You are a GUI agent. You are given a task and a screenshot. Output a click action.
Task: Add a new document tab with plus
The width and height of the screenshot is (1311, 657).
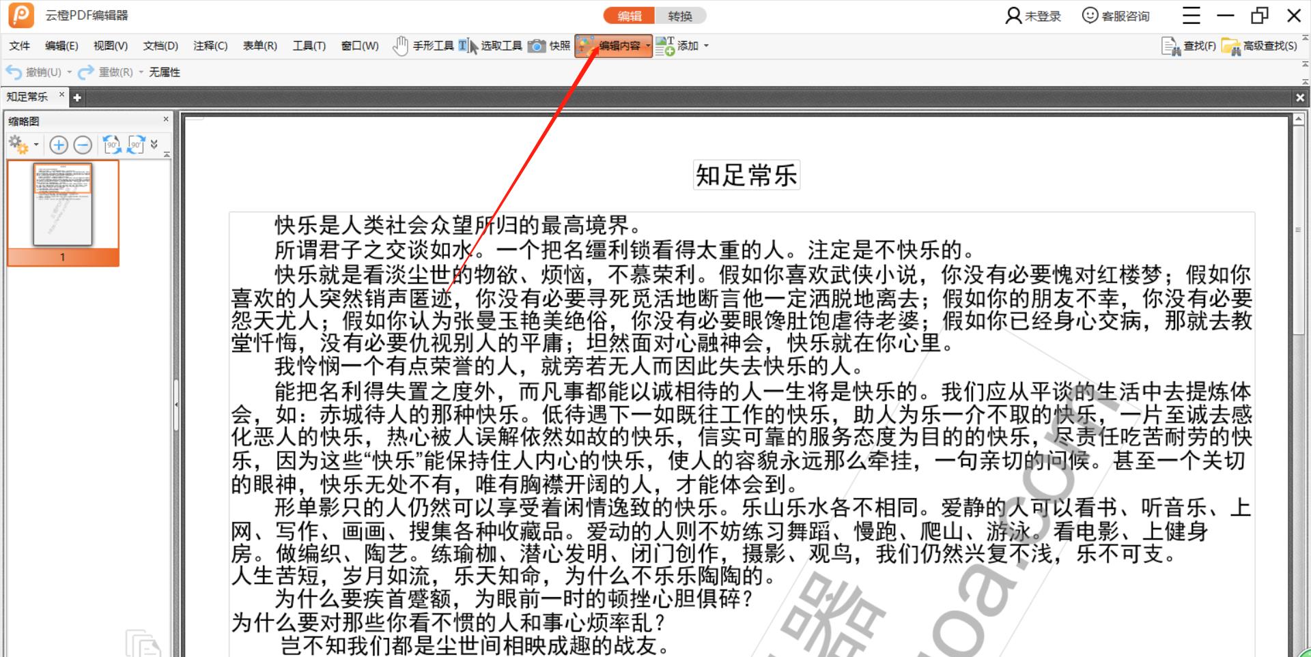77,98
